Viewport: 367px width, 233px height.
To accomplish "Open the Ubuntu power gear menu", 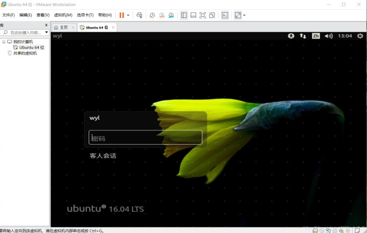I will click(360, 36).
